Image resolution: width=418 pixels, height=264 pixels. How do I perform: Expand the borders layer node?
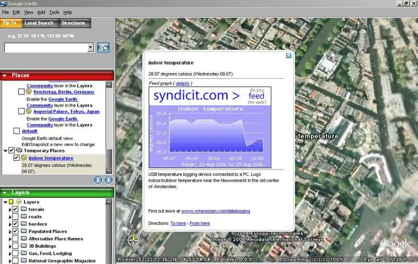click(x=10, y=224)
